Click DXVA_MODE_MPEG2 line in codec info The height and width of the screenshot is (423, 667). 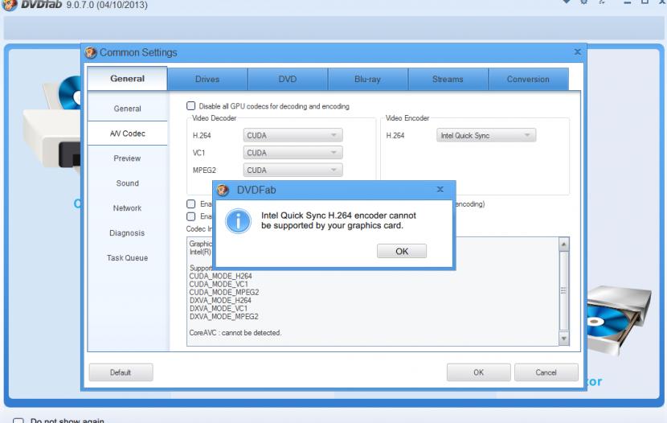coord(223,316)
